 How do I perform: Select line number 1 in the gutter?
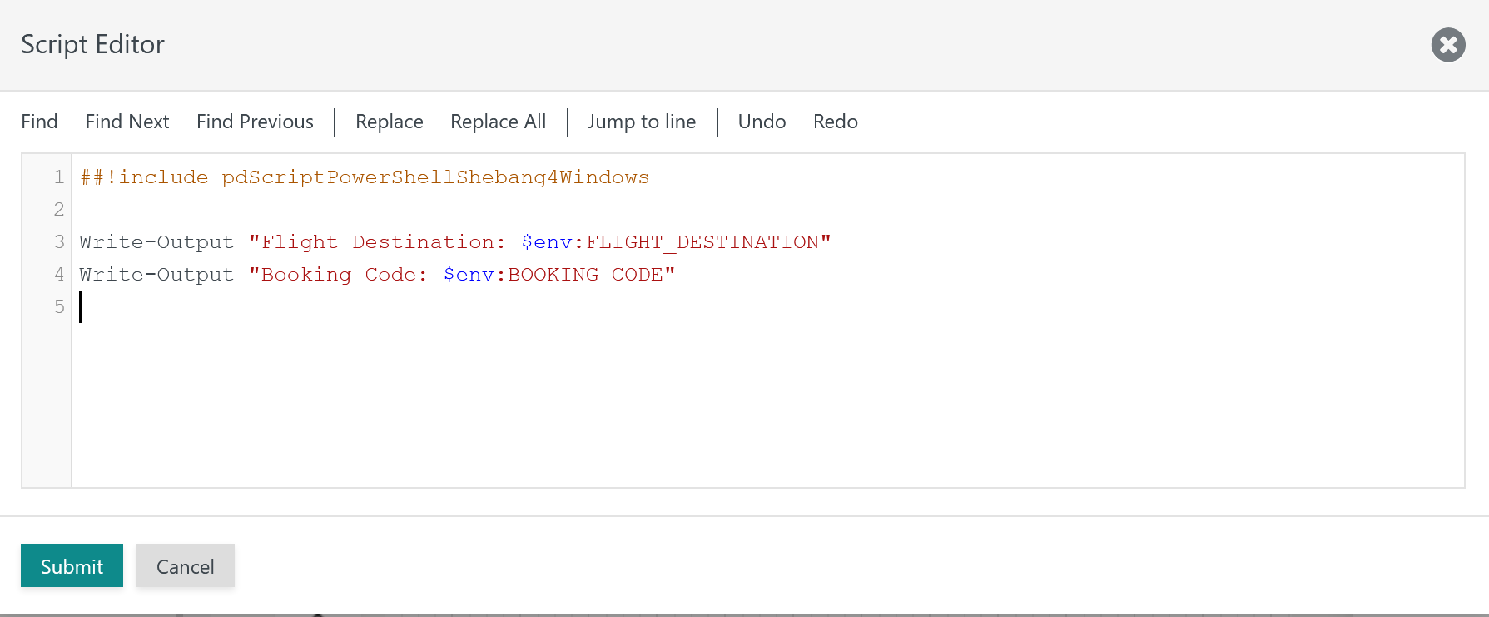click(58, 177)
